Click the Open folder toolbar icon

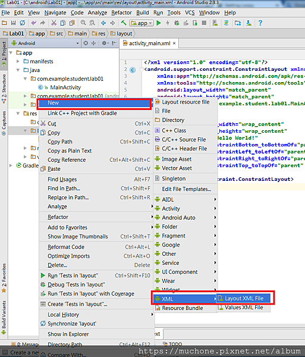4,23
